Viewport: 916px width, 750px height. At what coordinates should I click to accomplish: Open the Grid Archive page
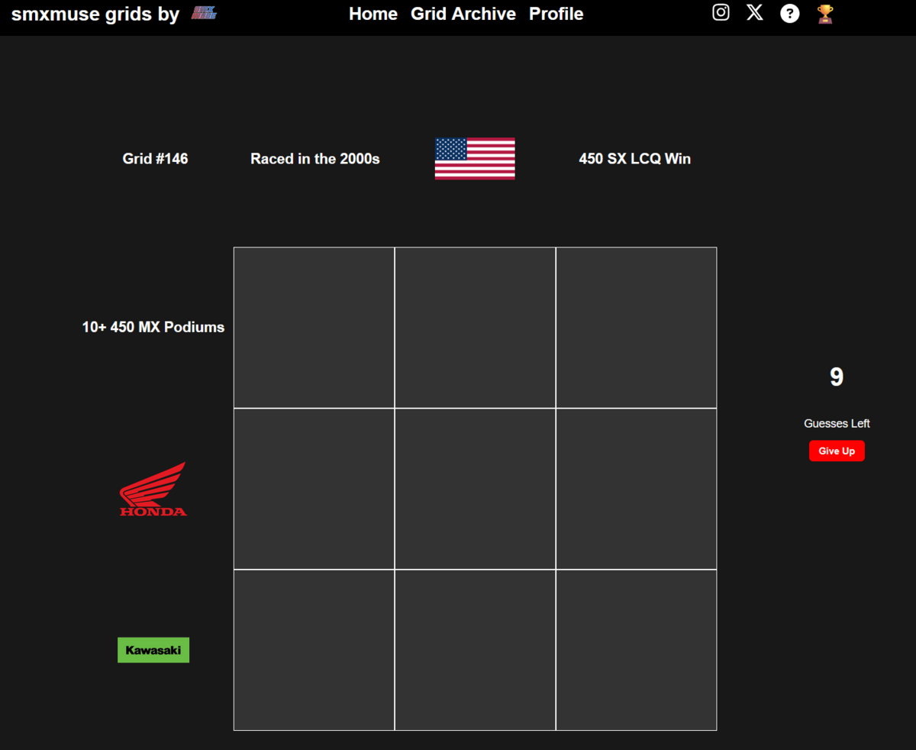tap(463, 14)
